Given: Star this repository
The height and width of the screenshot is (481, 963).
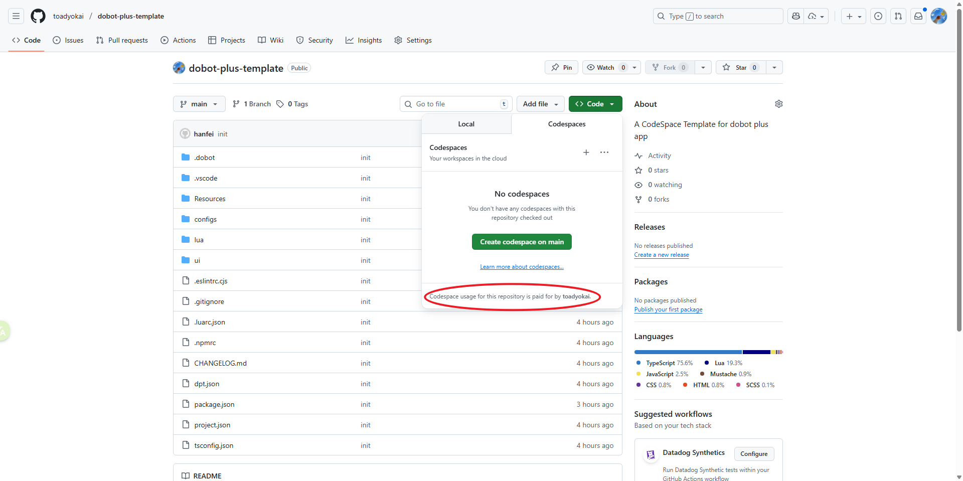Looking at the screenshot, I should click(x=736, y=68).
